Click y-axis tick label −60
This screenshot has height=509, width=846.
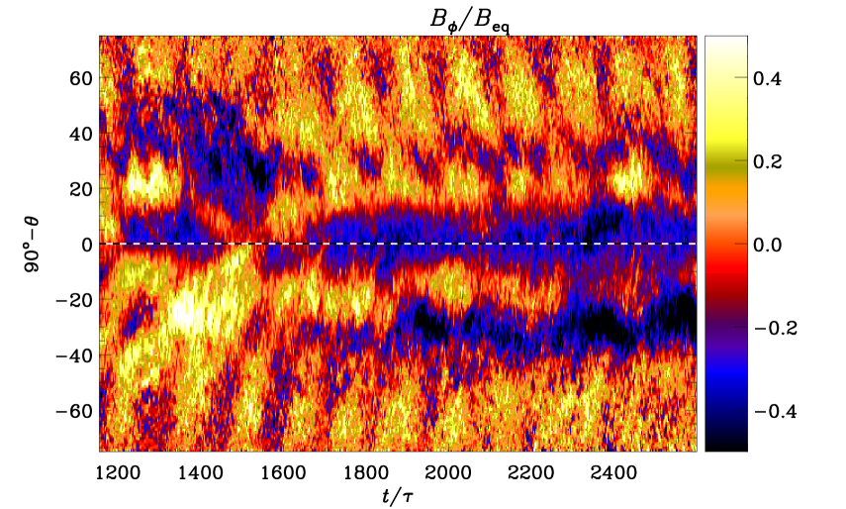(x=74, y=411)
